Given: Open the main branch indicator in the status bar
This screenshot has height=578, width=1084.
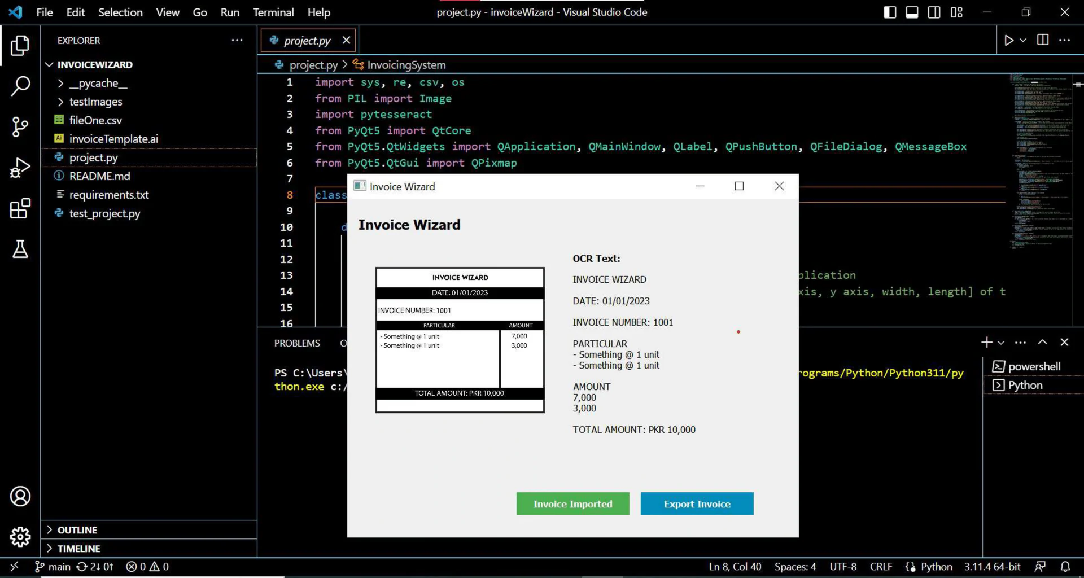Looking at the screenshot, I should [x=53, y=566].
